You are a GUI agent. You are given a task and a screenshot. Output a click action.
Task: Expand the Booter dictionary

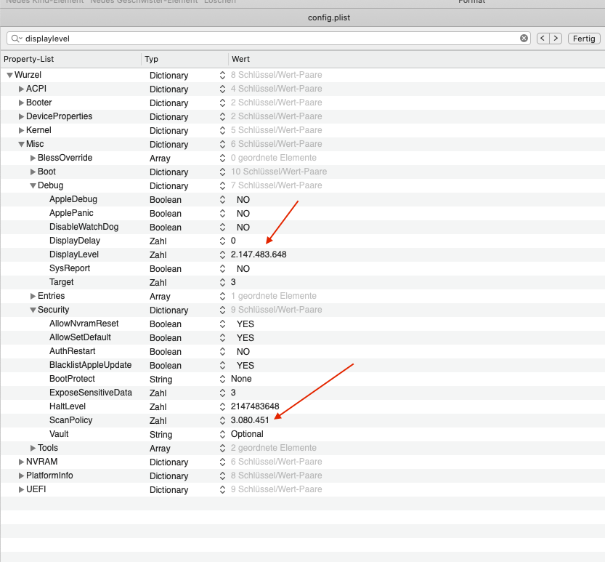(21, 103)
